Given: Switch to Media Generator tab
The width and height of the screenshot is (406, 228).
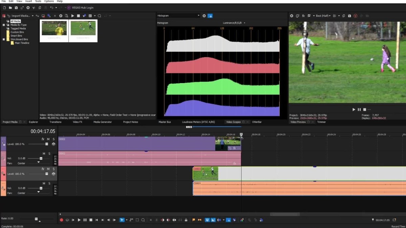Looking at the screenshot, I should [x=103, y=122].
